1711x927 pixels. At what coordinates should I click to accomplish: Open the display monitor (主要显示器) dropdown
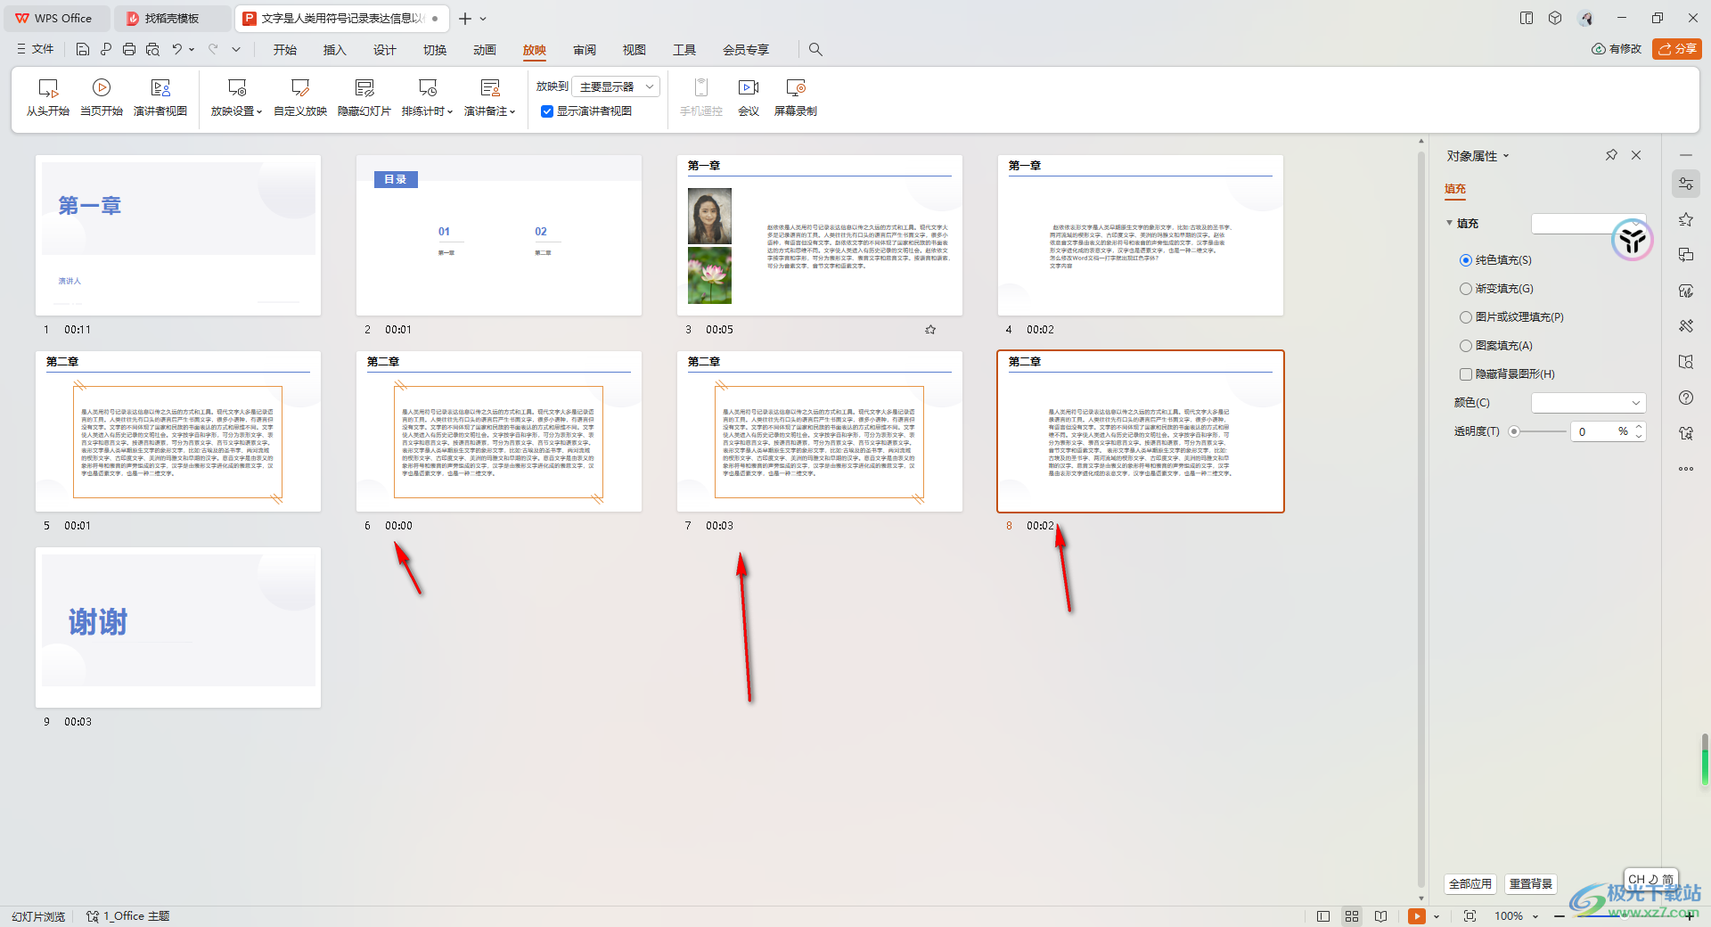(x=616, y=86)
